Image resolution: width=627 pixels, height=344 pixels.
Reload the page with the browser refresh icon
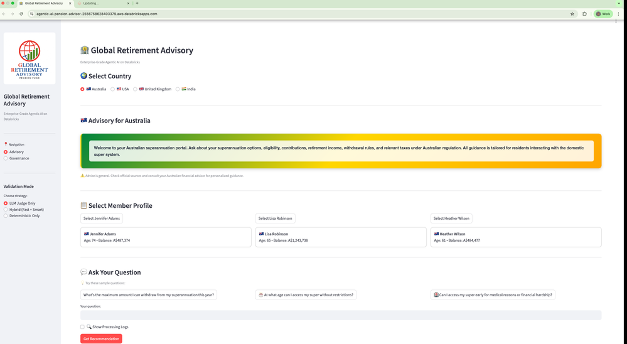[21, 14]
